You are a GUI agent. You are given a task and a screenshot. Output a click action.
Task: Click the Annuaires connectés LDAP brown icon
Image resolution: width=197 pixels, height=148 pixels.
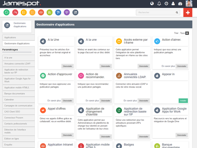[119, 76]
